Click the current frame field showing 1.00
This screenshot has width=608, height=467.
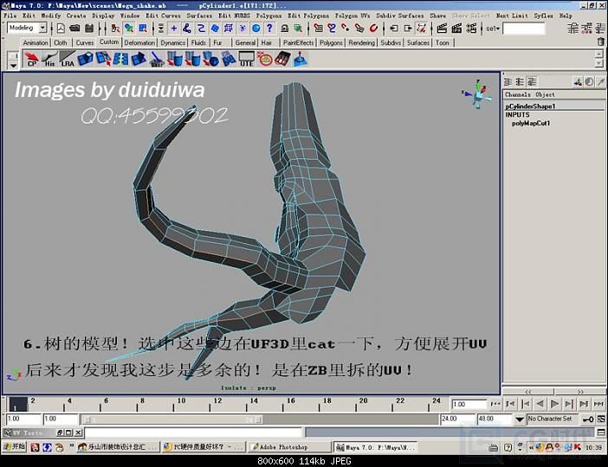(469, 404)
